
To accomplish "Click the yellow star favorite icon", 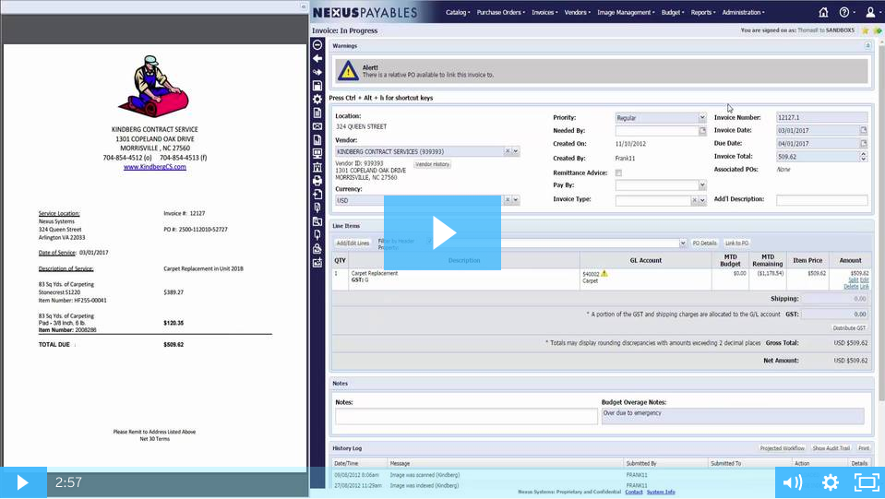I will click(x=866, y=30).
